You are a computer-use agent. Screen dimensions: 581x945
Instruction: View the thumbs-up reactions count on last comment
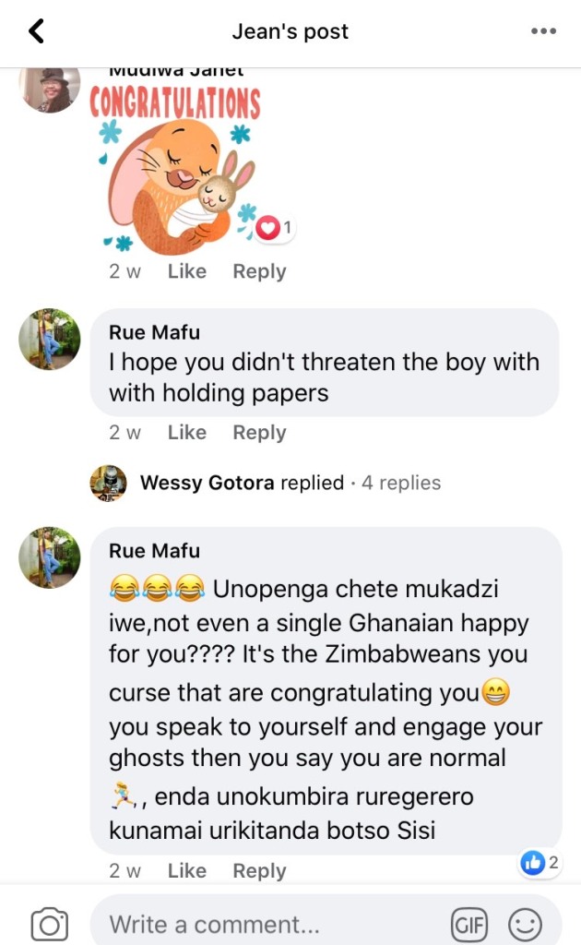[540, 864]
